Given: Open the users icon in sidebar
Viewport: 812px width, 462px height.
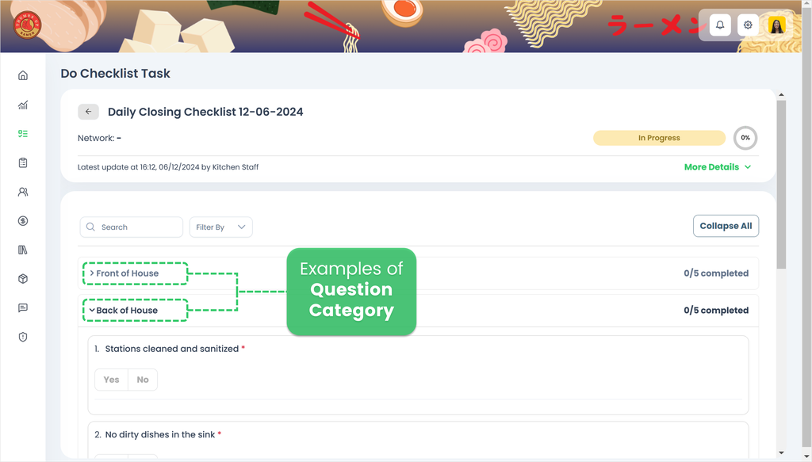Looking at the screenshot, I should tap(23, 192).
